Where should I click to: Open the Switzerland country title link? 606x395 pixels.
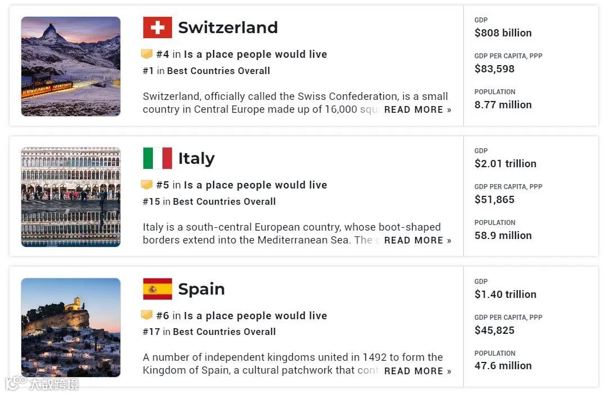pyautogui.click(x=228, y=27)
